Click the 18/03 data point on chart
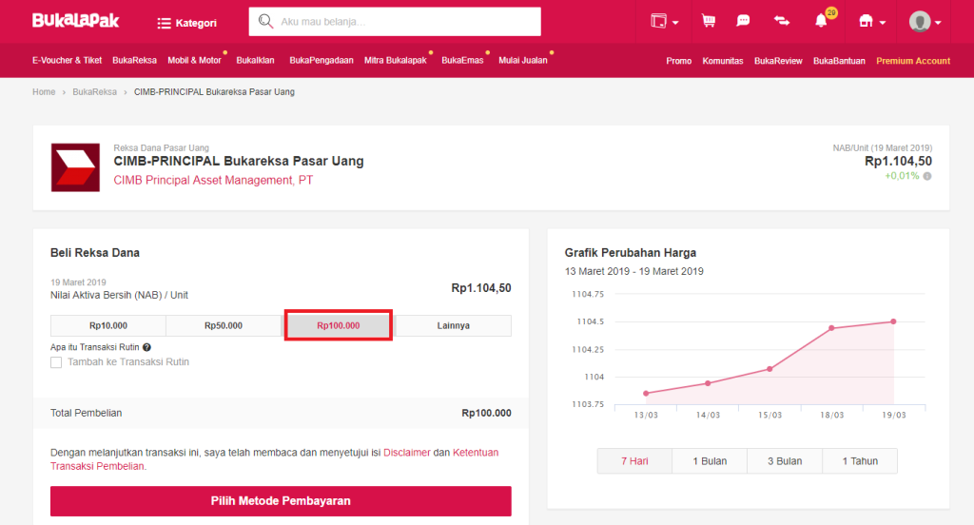Image resolution: width=974 pixels, height=525 pixels. [x=831, y=328]
